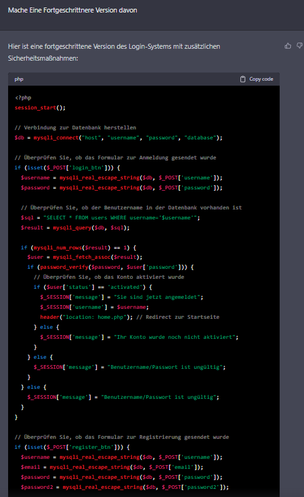Click the '$password2' assignment line
The height and width of the screenshot is (497, 304).
point(125,487)
